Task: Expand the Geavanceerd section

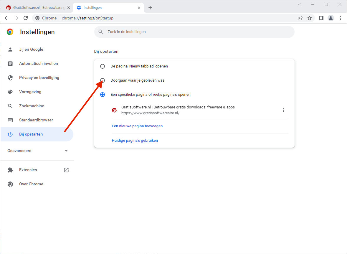Action: [37, 151]
